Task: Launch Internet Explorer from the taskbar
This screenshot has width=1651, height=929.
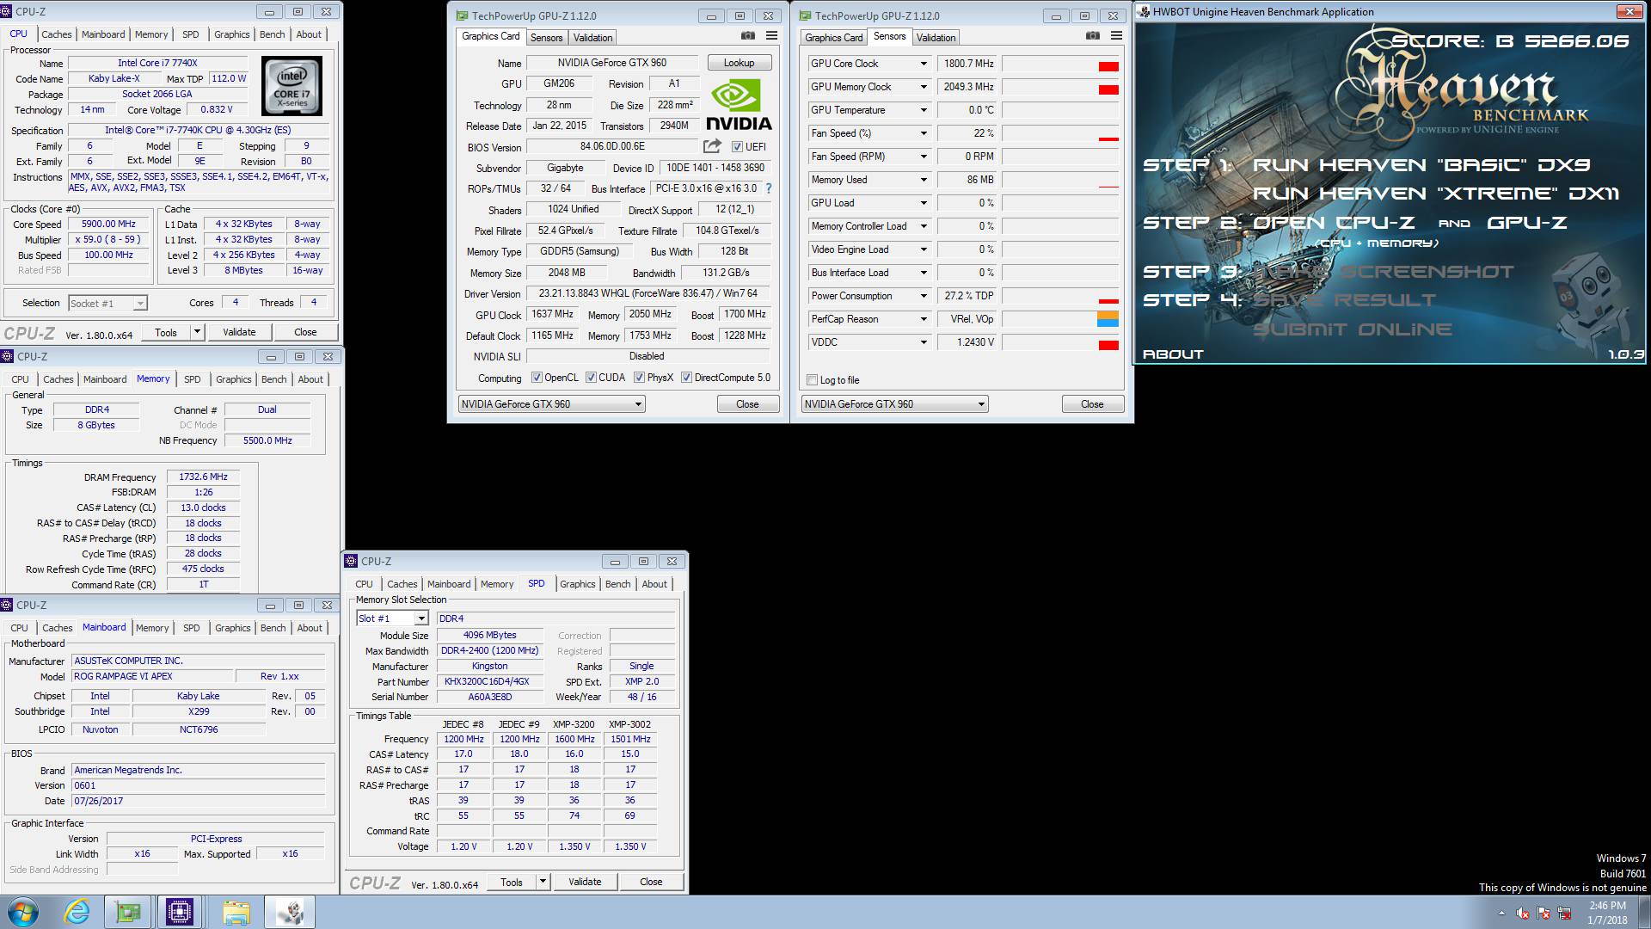Action: coord(77,912)
